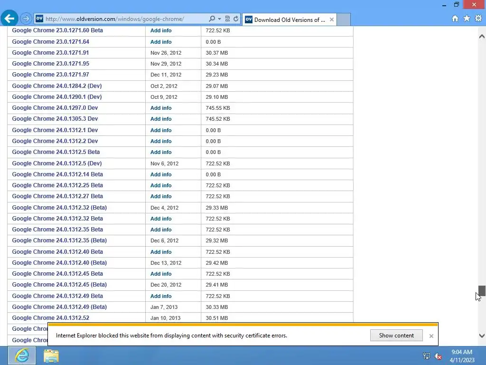Click Add info for Chrome 24.0.1312.14 Beta

pyautogui.click(x=161, y=174)
